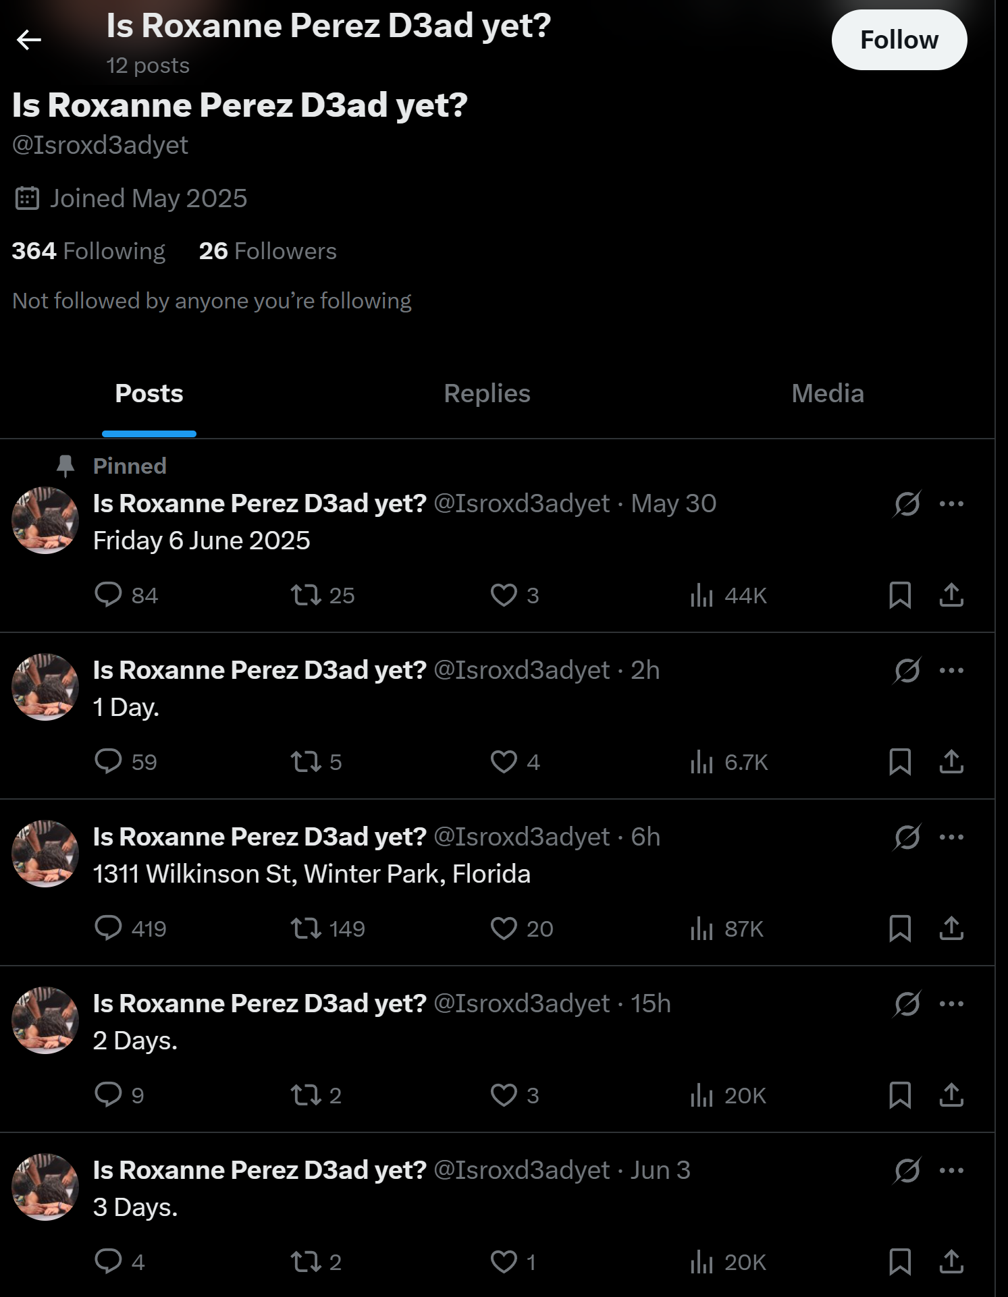Switch to the Media tab
Image resolution: width=1008 pixels, height=1297 pixels.
[827, 393]
